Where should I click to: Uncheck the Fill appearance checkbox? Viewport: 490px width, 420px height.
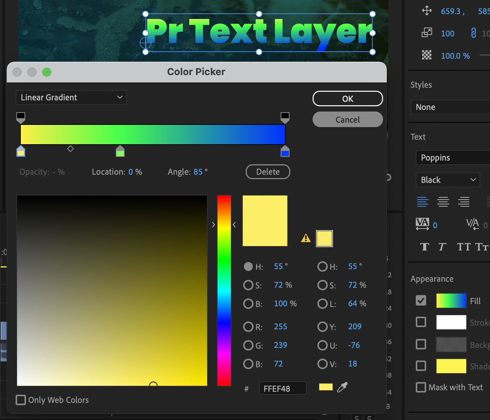421,300
